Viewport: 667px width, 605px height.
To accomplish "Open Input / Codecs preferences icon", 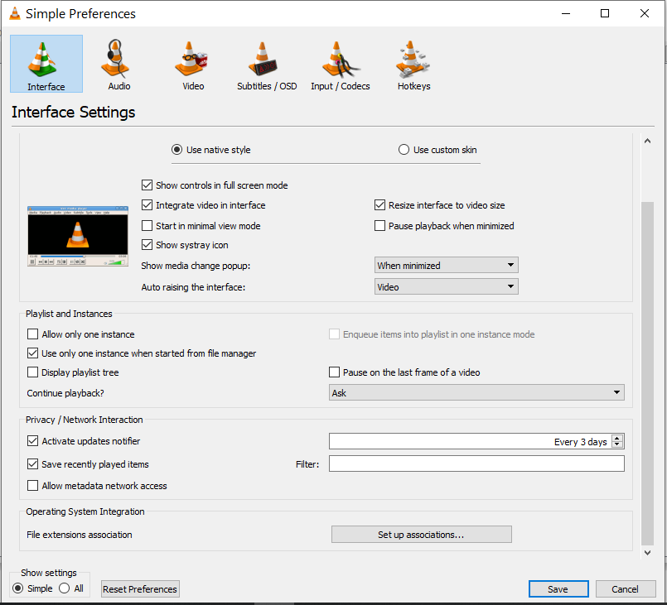I will pos(341,59).
